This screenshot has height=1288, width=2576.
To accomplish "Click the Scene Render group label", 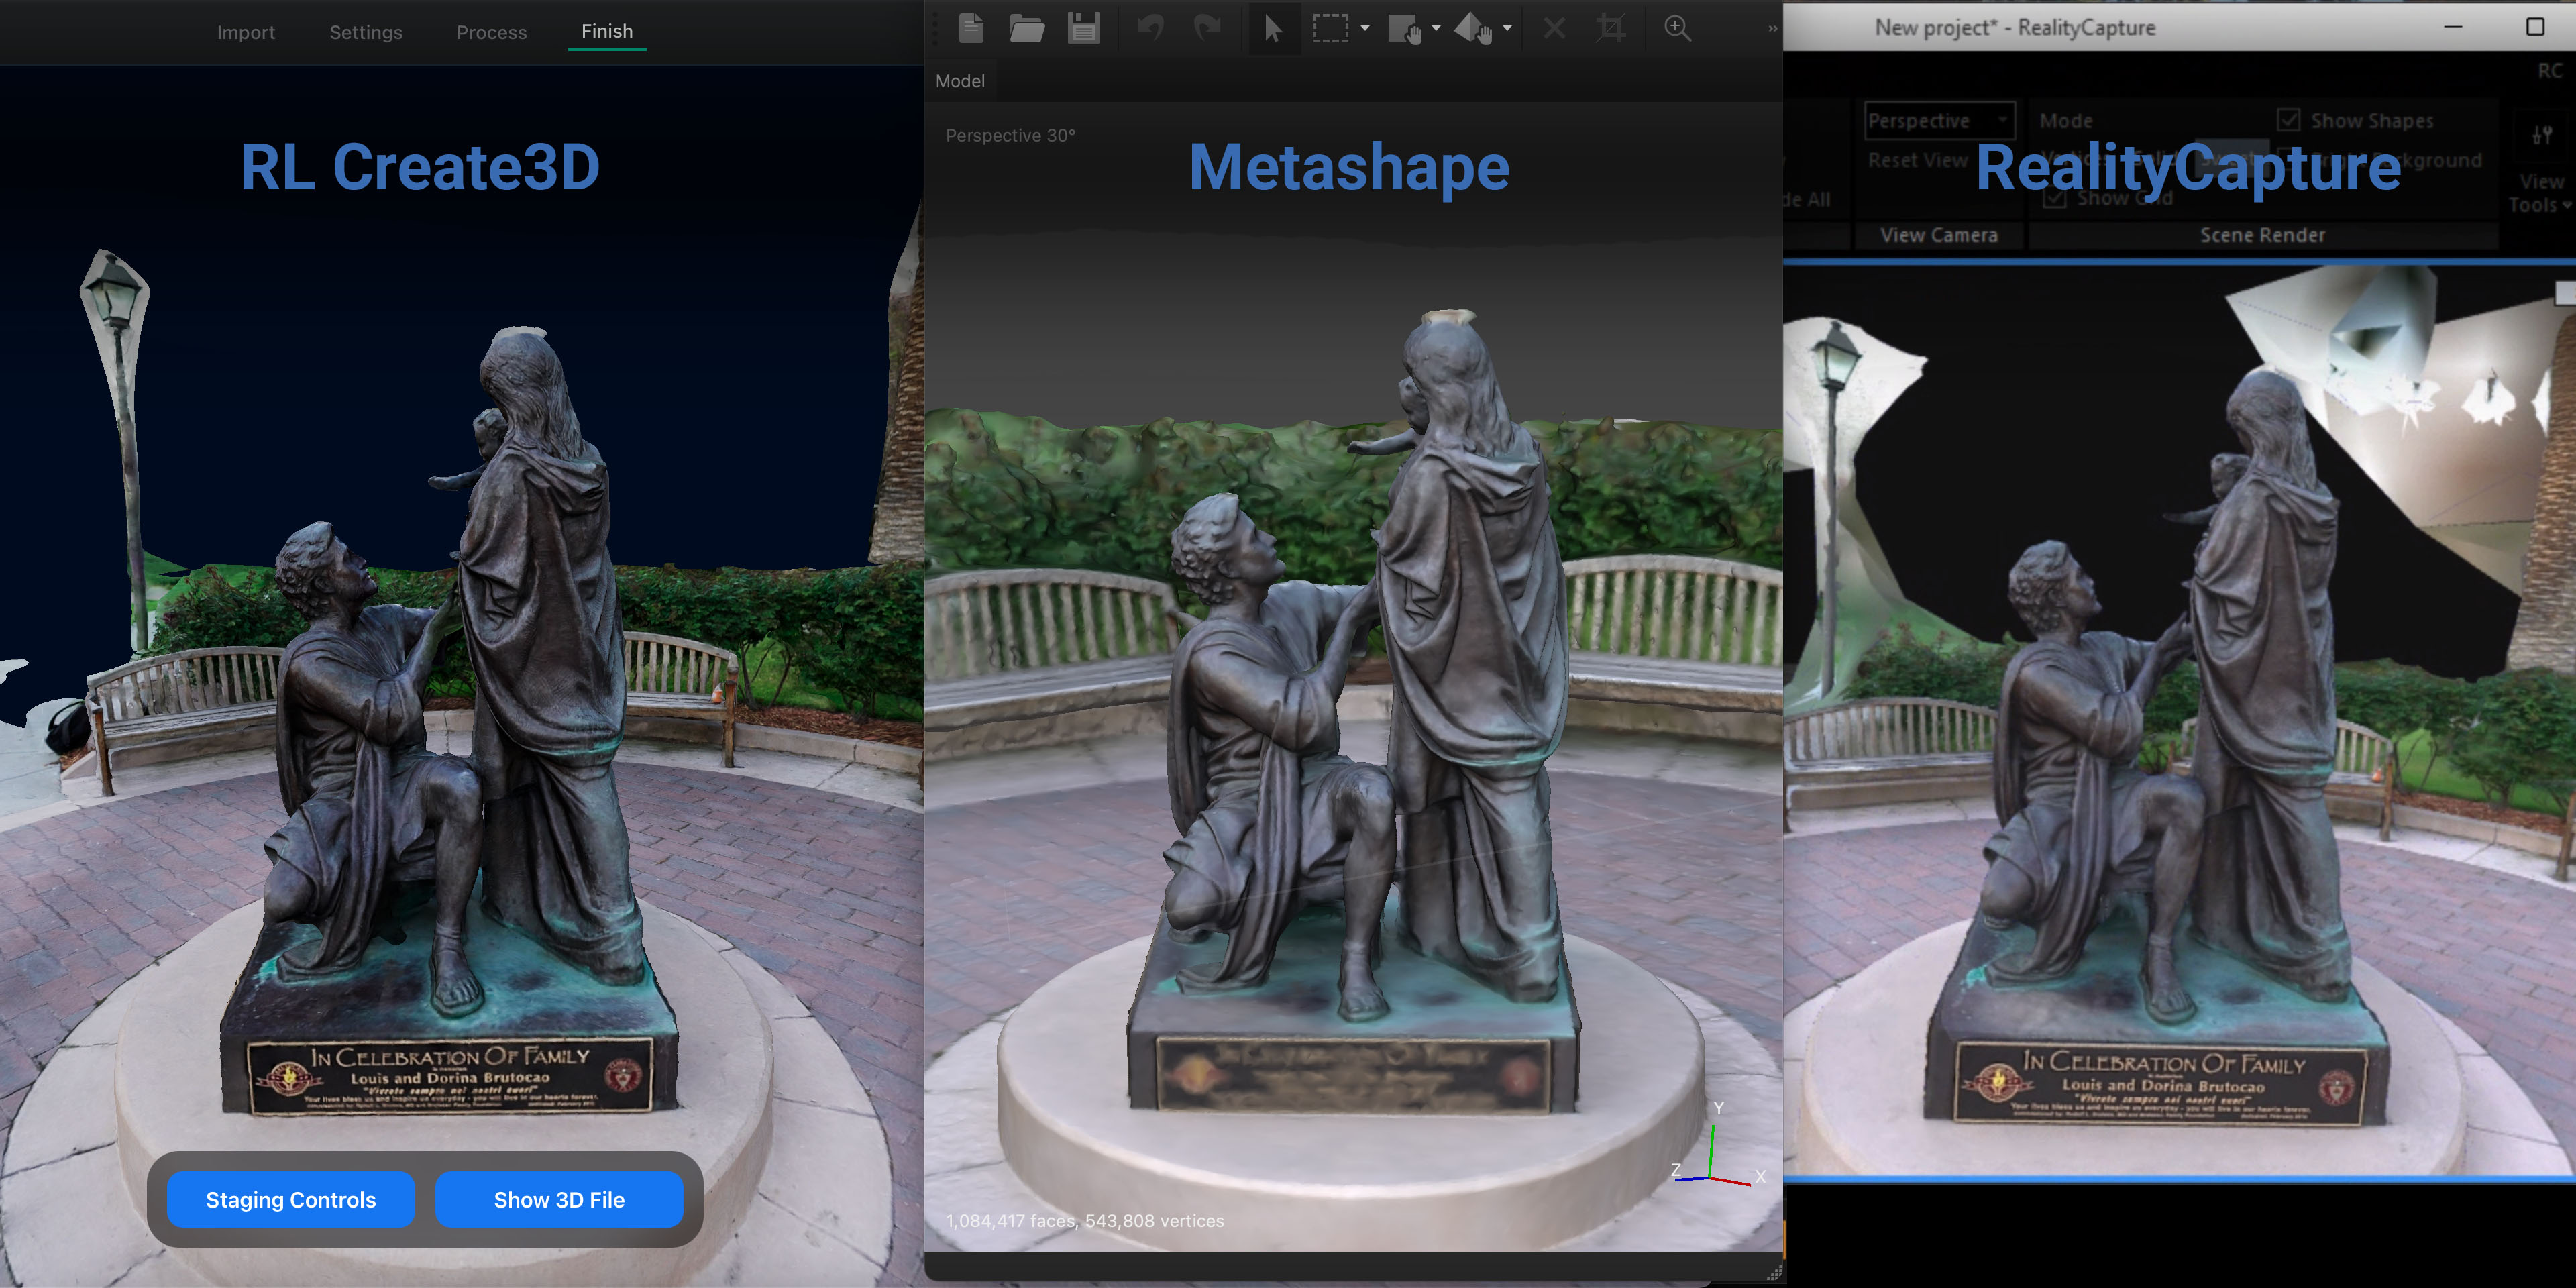I will 2262,235.
